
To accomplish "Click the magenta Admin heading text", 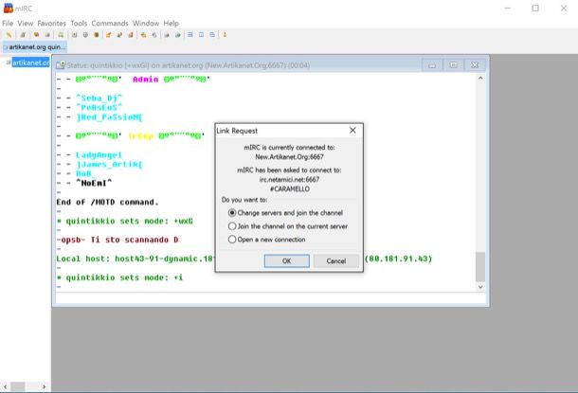I will pos(146,80).
